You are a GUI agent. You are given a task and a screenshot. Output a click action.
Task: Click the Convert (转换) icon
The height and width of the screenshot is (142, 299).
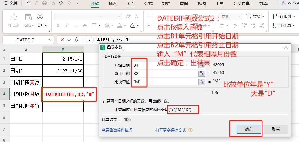[249, 17]
